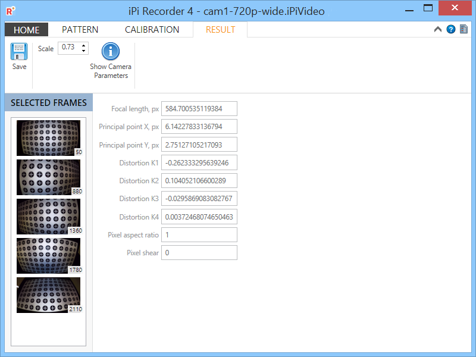Switch to the PATTERN tab
476x357 pixels.
[80, 30]
